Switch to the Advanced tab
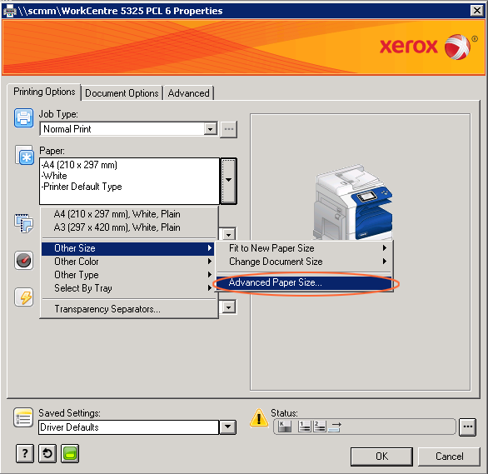This screenshot has width=488, height=474. click(188, 93)
